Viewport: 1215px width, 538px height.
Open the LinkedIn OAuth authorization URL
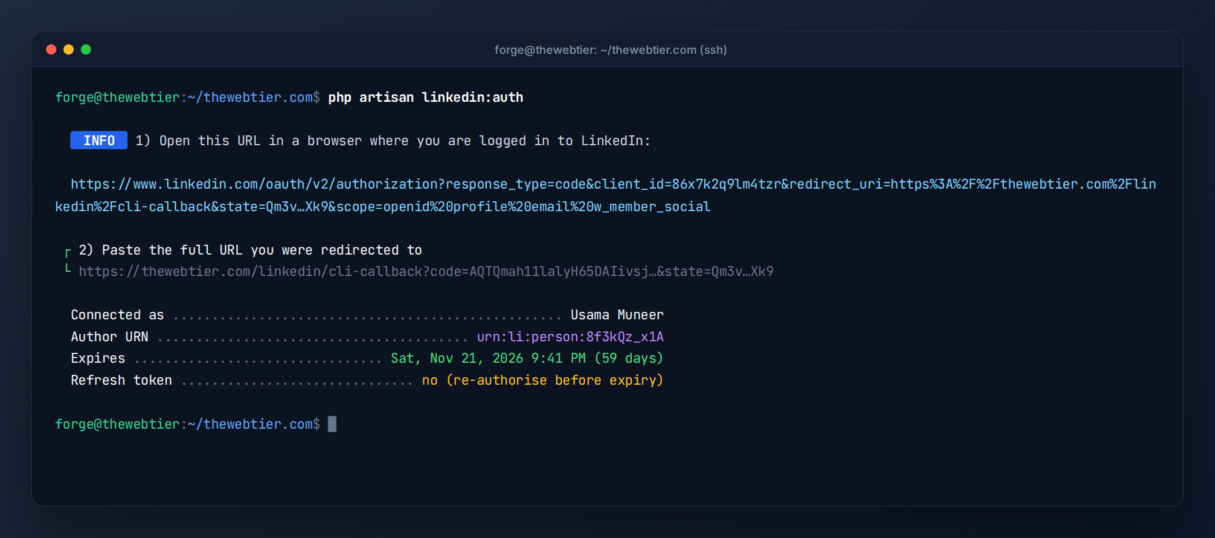point(606,196)
